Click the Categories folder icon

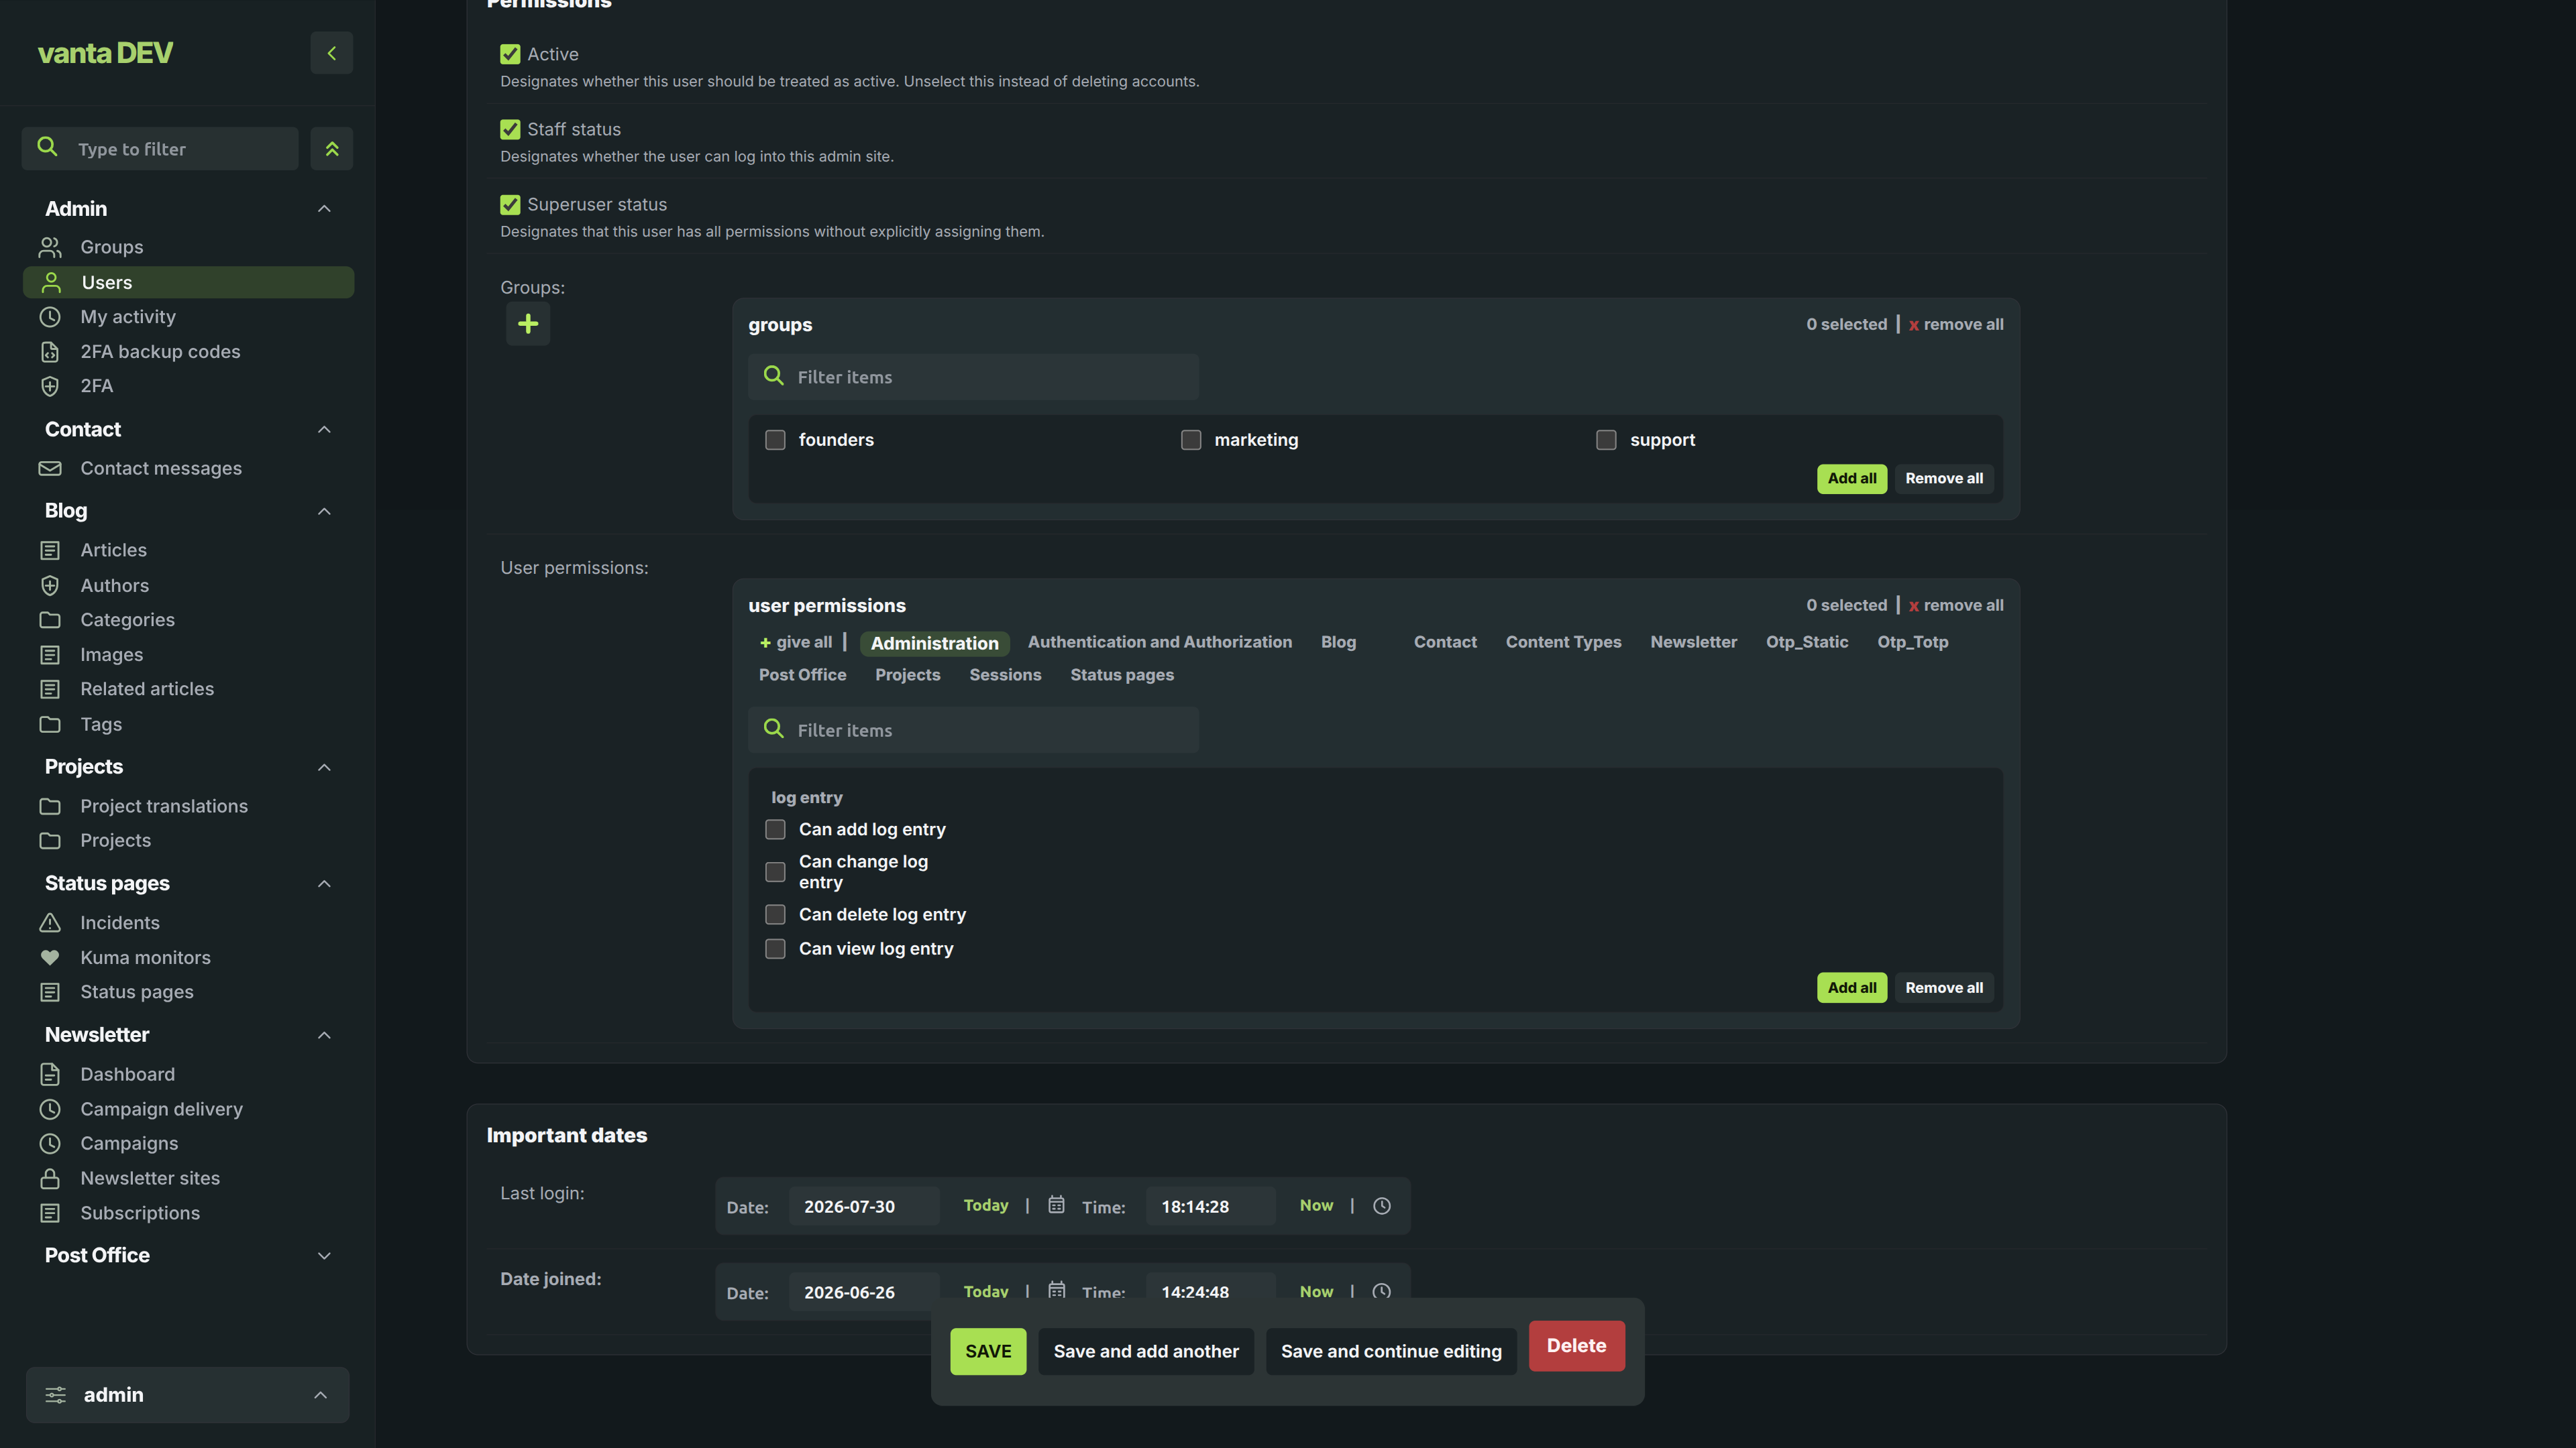tap(50, 619)
